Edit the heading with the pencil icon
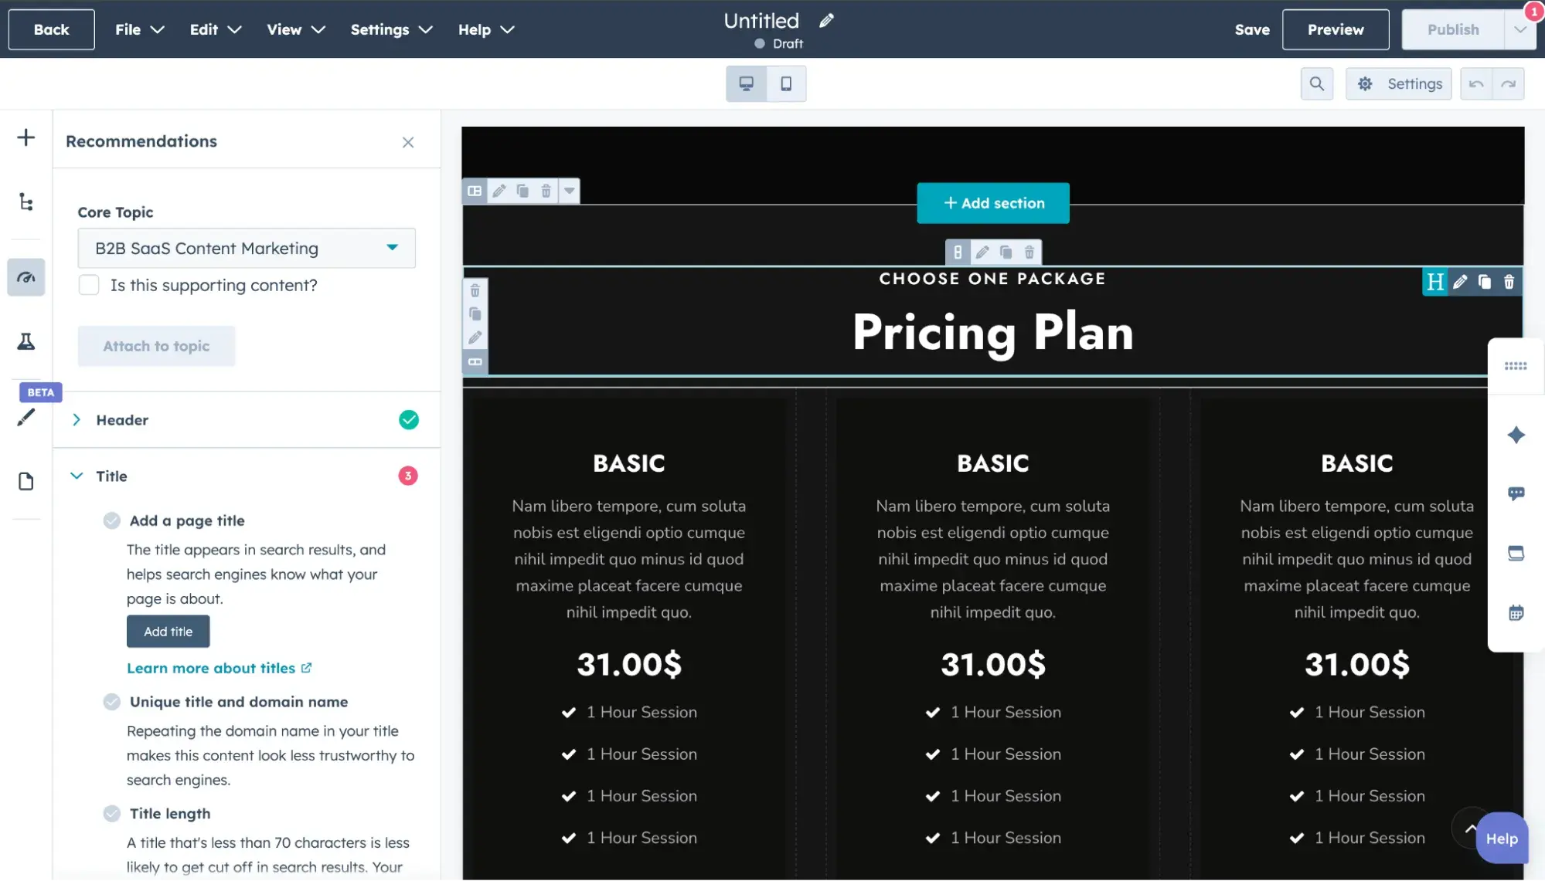 pyautogui.click(x=1460, y=282)
